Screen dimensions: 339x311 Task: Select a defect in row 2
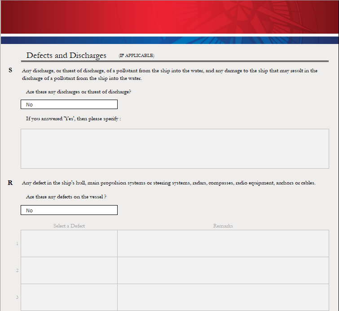69,271
